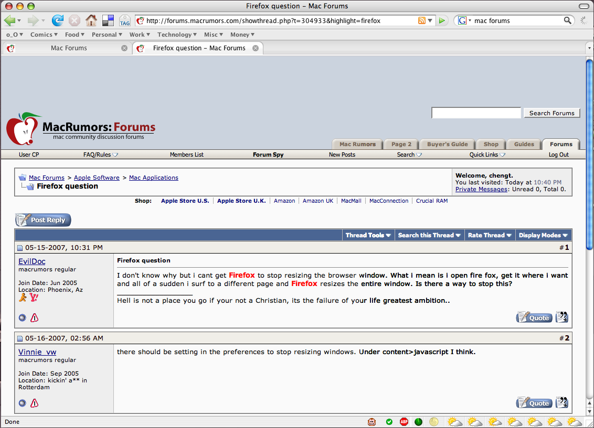The image size is (594, 428).
Task: Click the scrollbar up arrow
Action: point(589,404)
